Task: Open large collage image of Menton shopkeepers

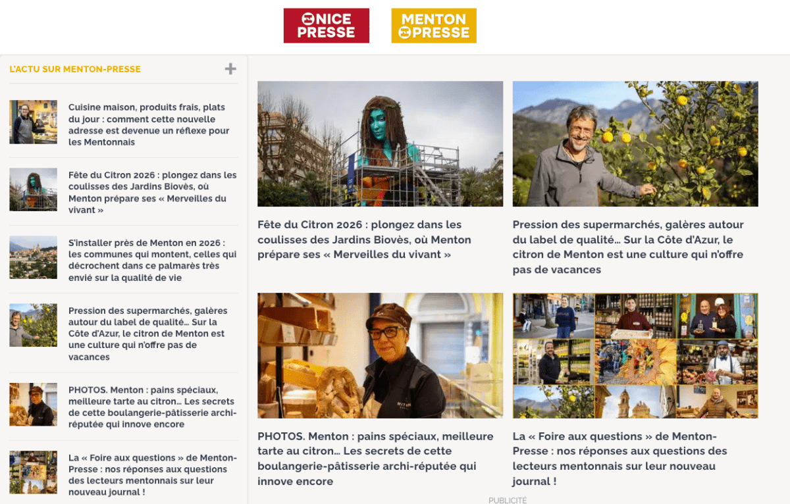Action: pyautogui.click(x=635, y=356)
